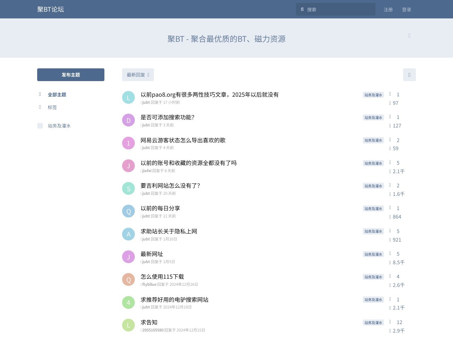Click the 站务及灌水 sidebar color swatch
The image size is (453, 340).
point(40,126)
